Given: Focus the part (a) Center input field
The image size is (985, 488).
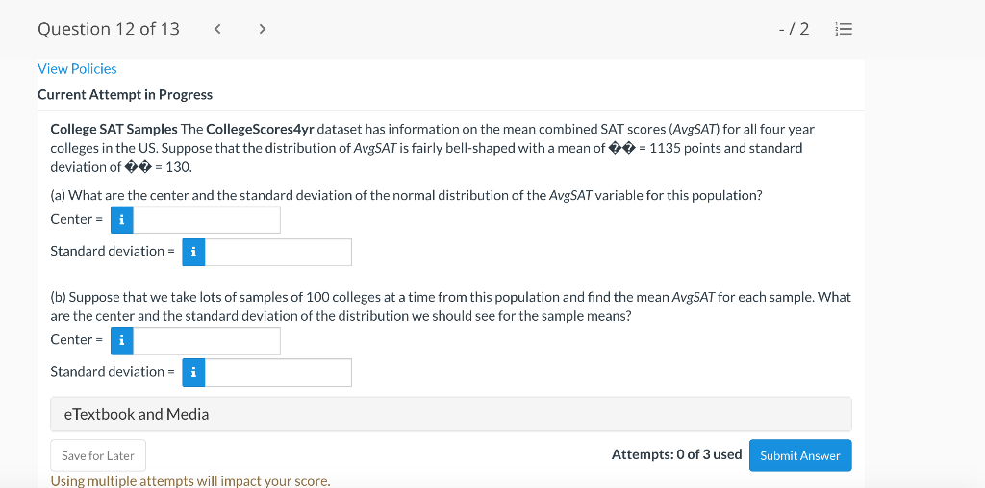Looking at the screenshot, I should (x=207, y=220).
